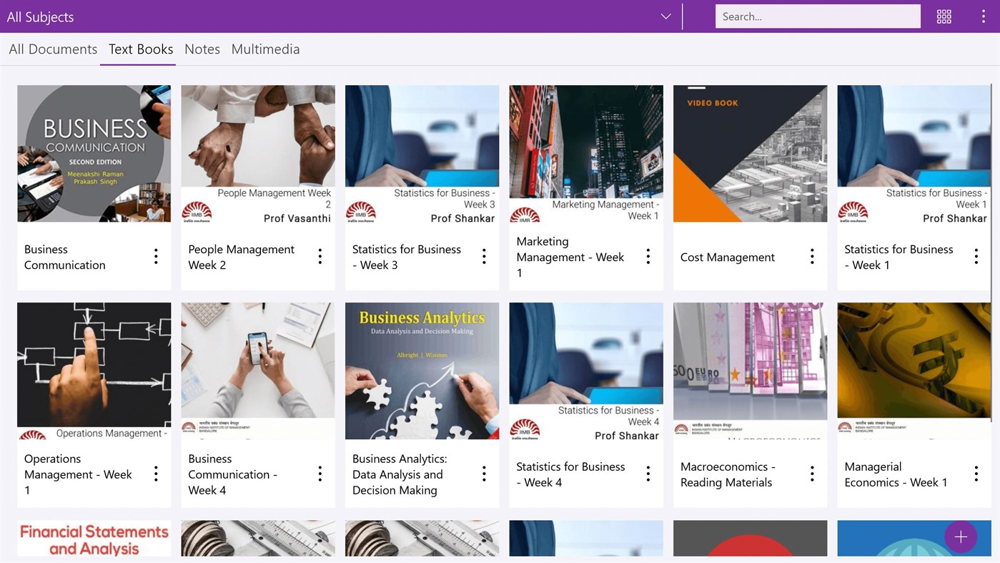Open the top-right more options menu

coord(984,16)
